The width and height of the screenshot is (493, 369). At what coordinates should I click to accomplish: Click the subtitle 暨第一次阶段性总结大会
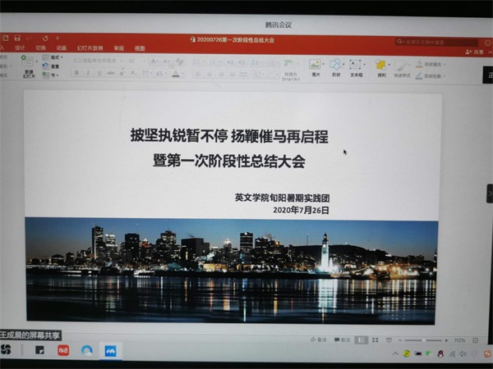click(x=229, y=161)
